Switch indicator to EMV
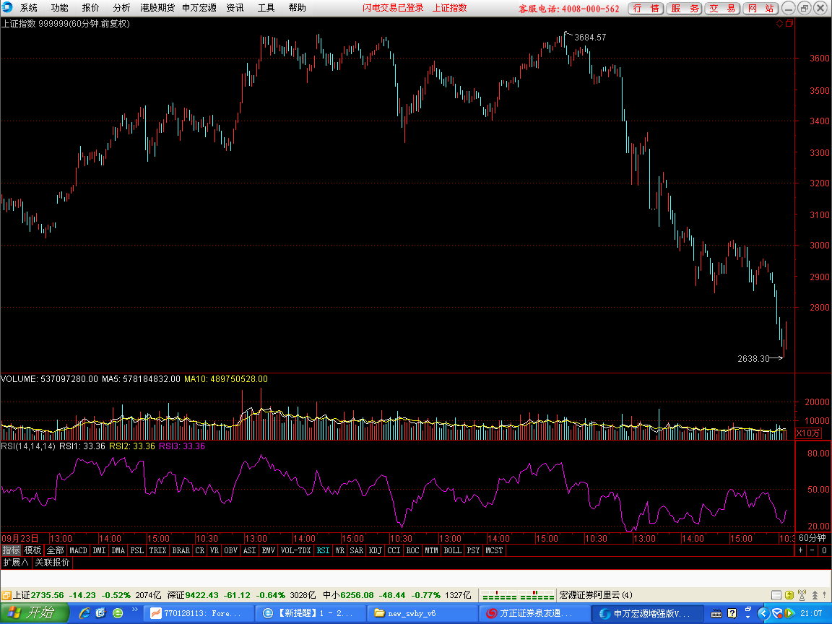The image size is (832, 624). (269, 550)
